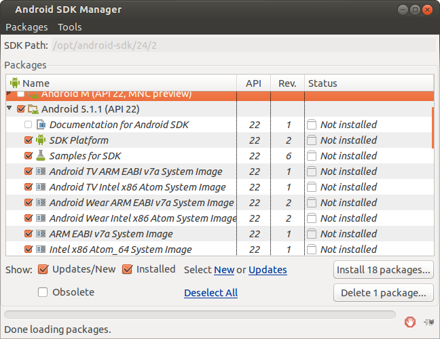Click Delete 1 package button
This screenshot has height=339, width=440.
pos(384,293)
